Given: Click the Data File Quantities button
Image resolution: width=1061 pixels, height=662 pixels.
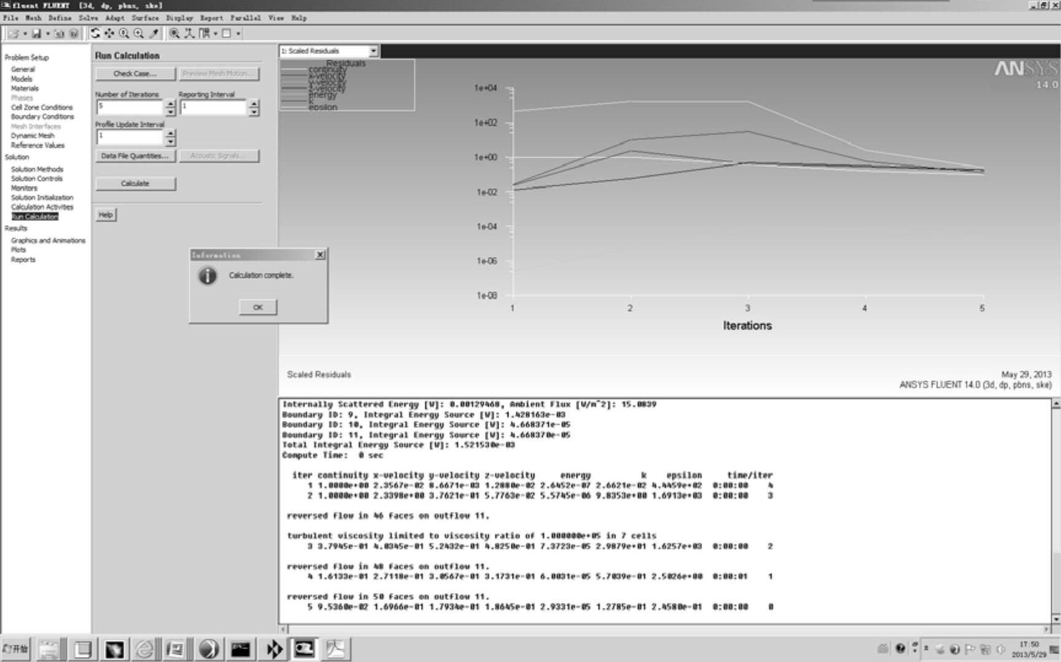Looking at the screenshot, I should pyautogui.click(x=135, y=156).
